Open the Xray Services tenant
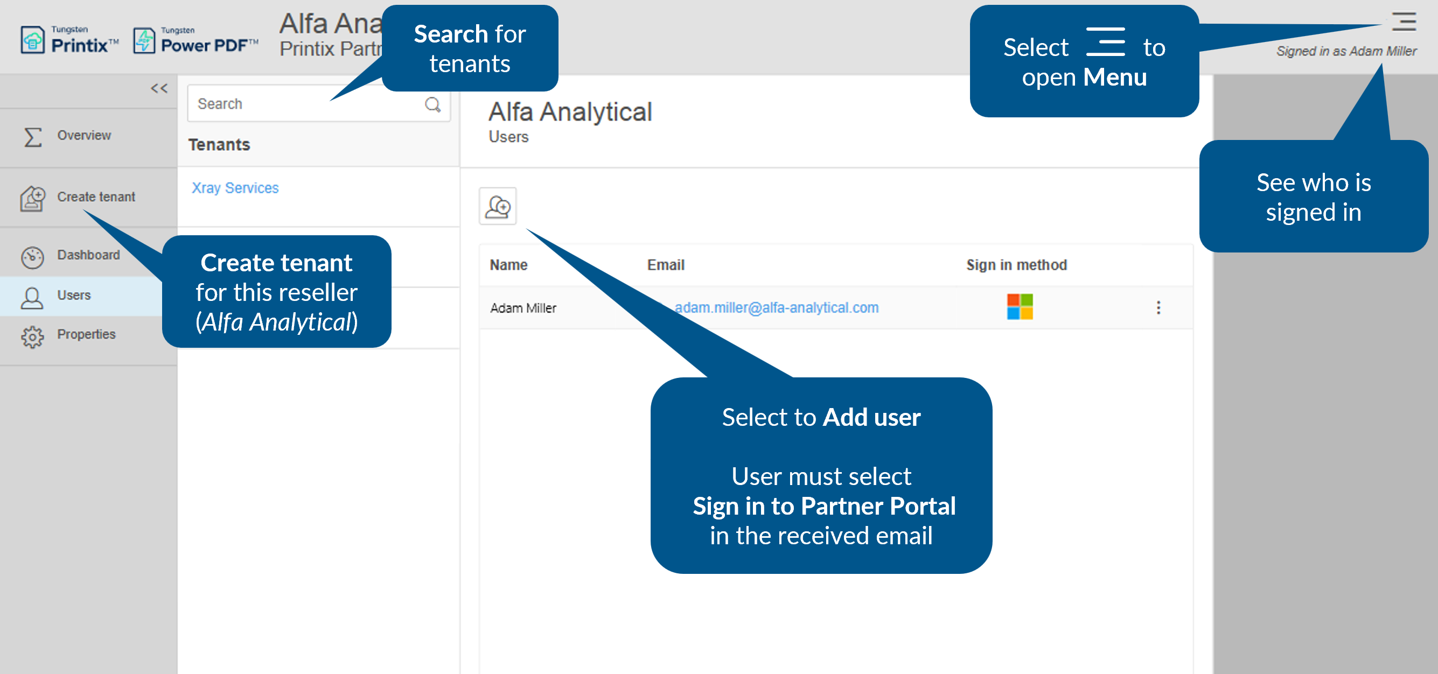 coord(235,188)
